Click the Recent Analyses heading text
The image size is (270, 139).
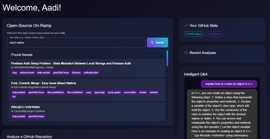(x=203, y=53)
